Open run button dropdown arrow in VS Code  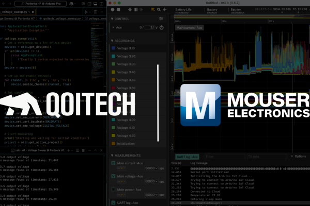point(90,12)
